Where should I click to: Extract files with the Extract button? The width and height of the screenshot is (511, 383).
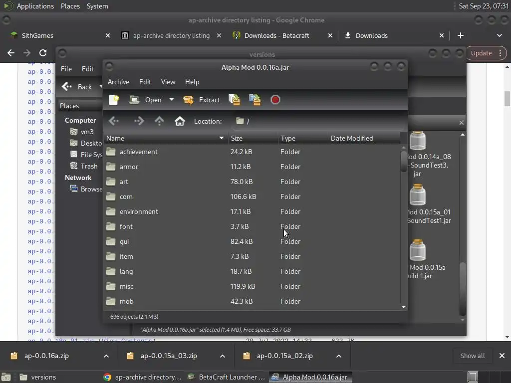coord(202,100)
